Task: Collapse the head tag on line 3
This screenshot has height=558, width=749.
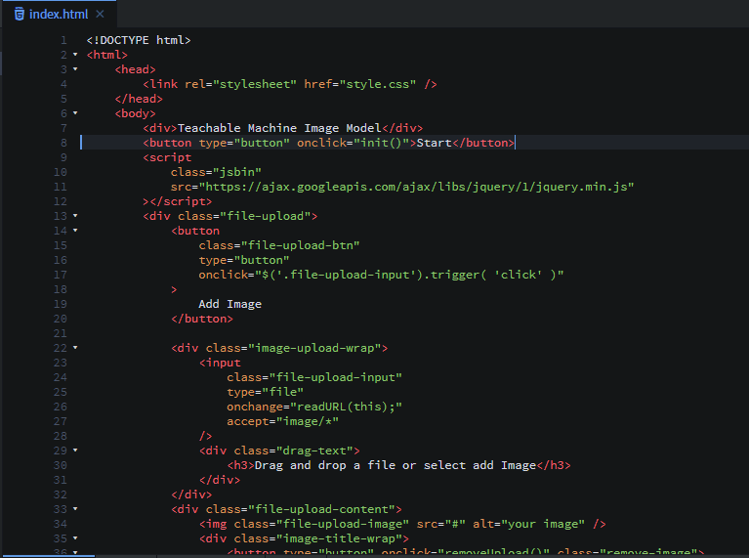Action: (75, 69)
